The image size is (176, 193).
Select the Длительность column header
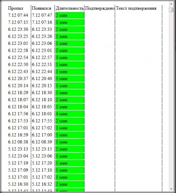point(70,8)
